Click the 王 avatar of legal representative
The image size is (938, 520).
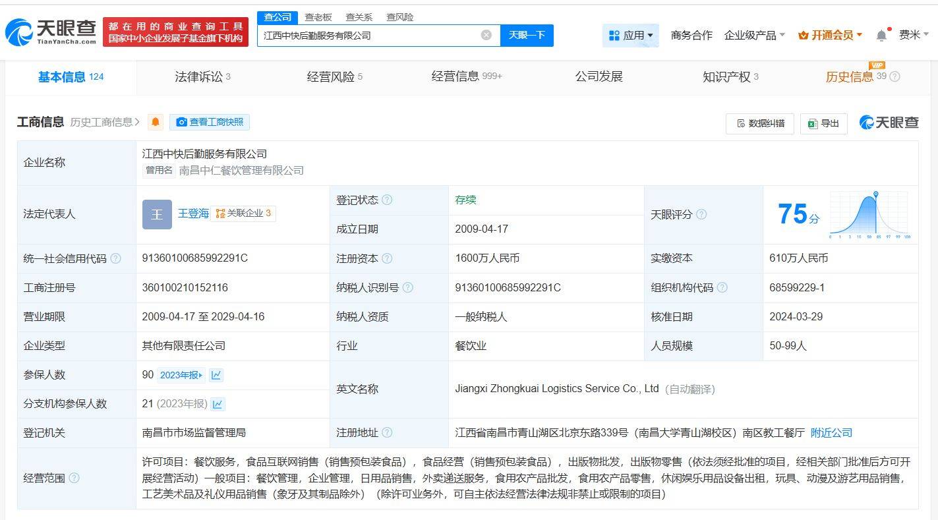157,214
